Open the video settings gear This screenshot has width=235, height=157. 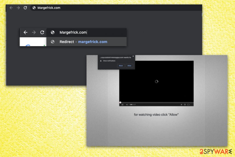185,105
